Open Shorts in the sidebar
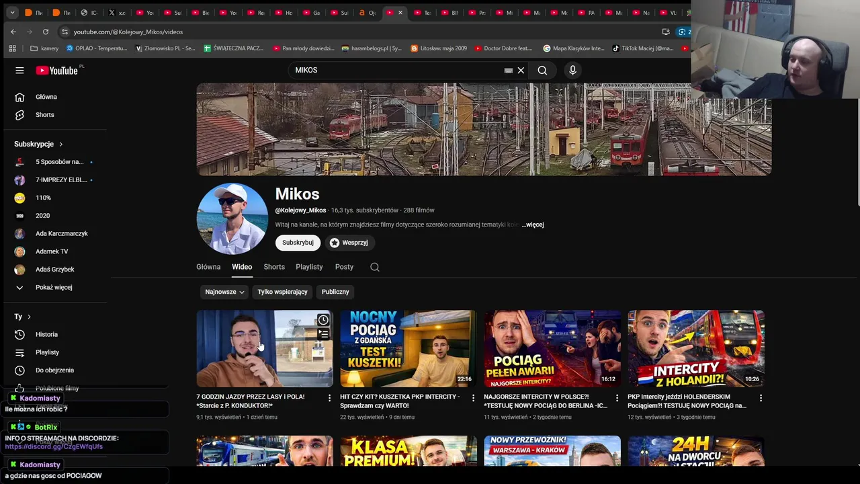The image size is (860, 484). [55, 115]
